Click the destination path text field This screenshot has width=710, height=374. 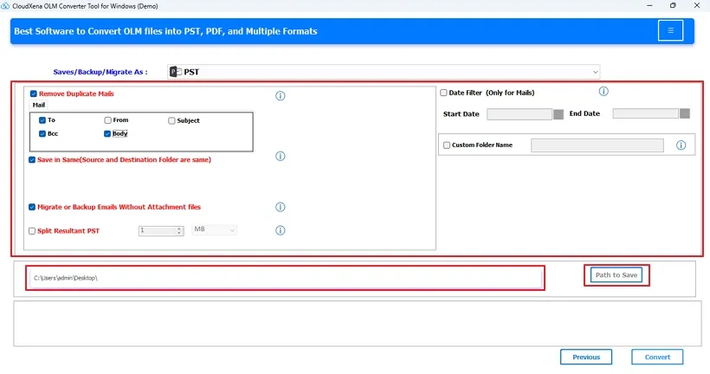pos(284,278)
